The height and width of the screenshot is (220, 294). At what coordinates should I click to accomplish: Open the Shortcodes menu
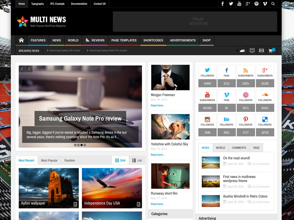coord(153,40)
